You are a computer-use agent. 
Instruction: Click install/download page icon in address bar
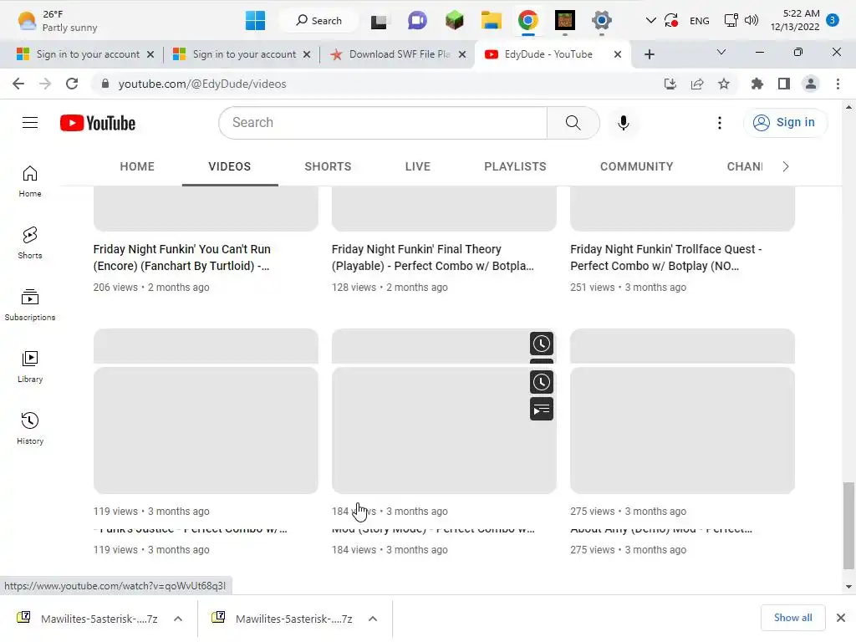pyautogui.click(x=670, y=84)
